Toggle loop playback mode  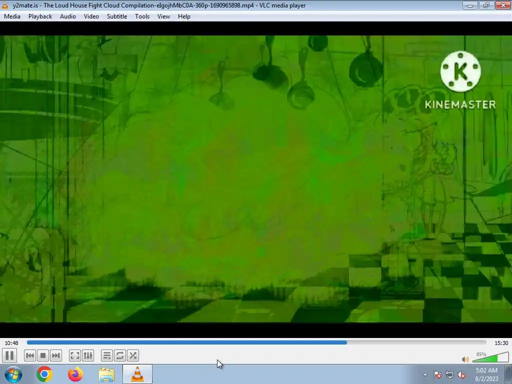coord(120,355)
